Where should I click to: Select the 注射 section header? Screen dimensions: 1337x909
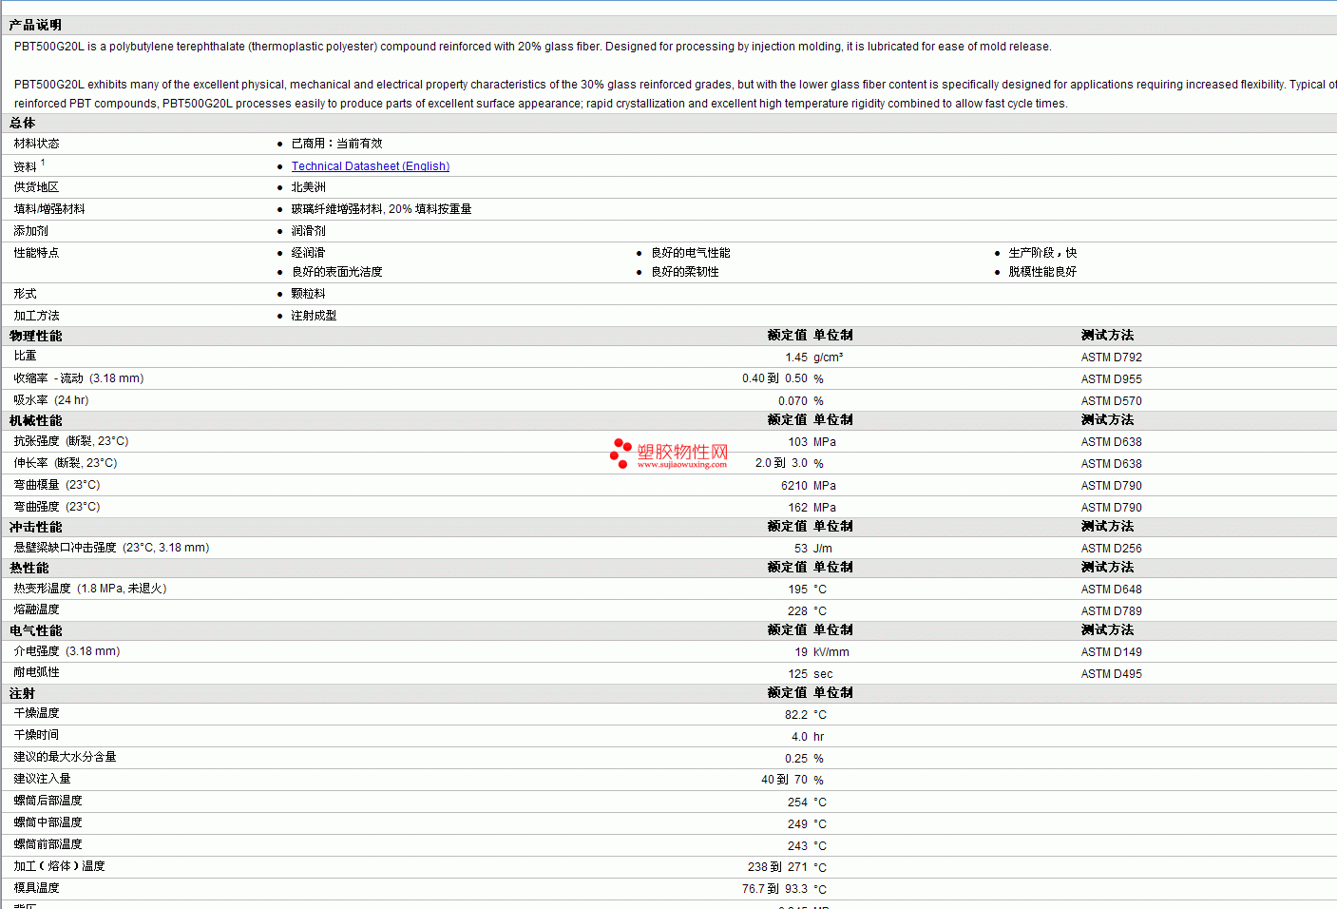pos(23,693)
